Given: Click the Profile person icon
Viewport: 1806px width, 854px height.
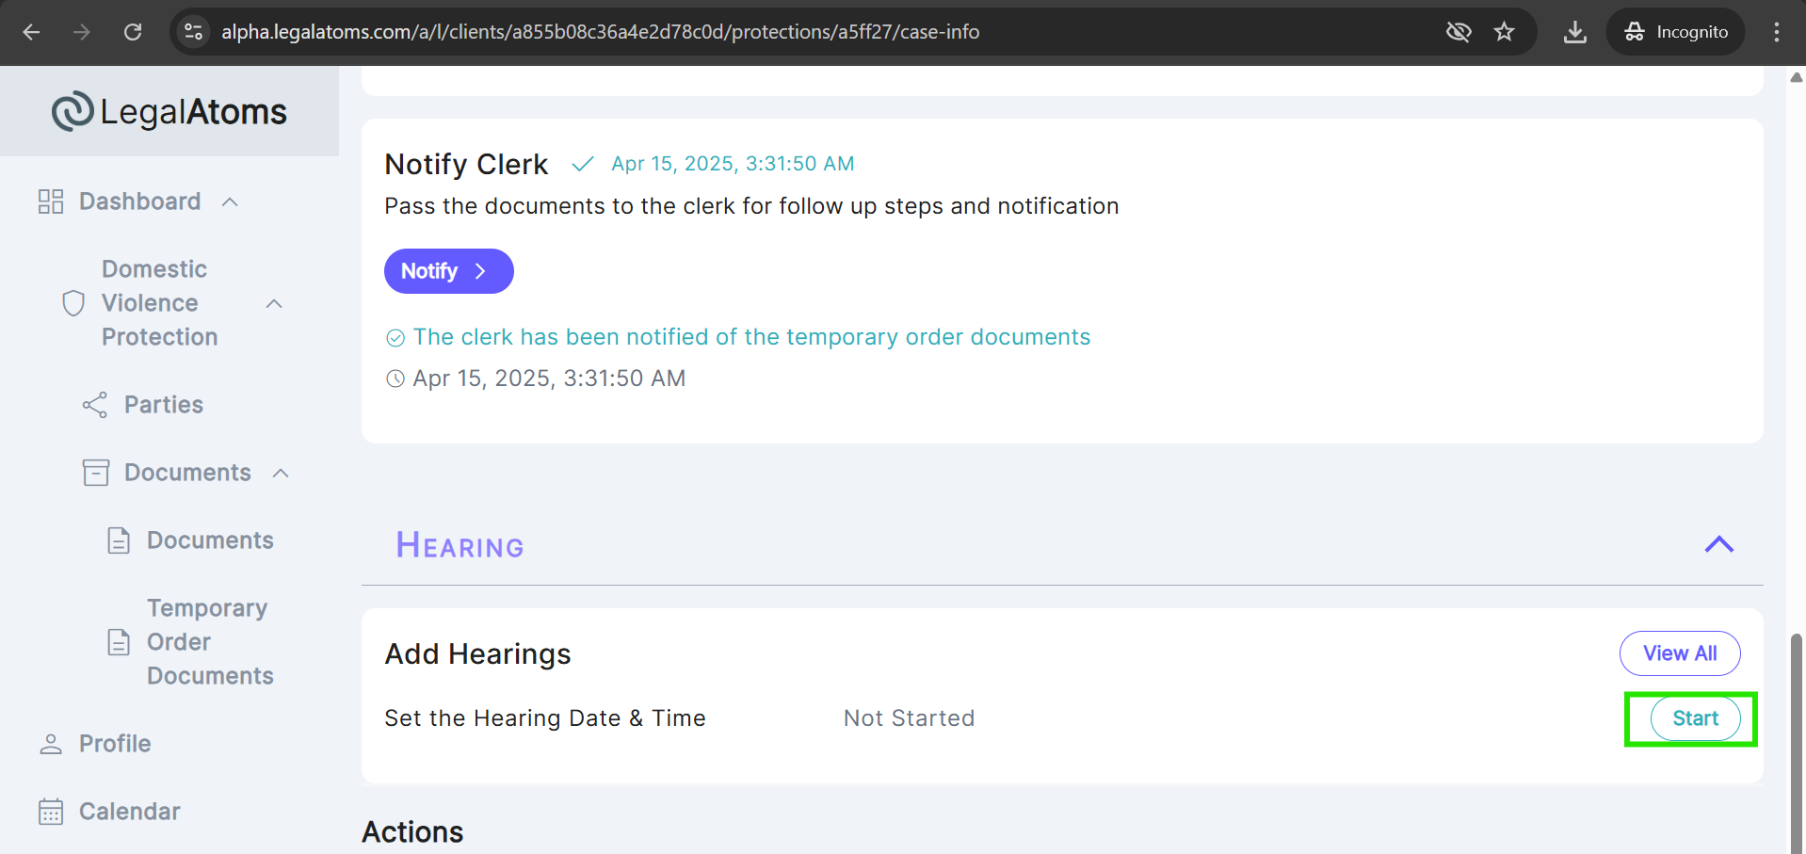Looking at the screenshot, I should pyautogui.click(x=51, y=744).
